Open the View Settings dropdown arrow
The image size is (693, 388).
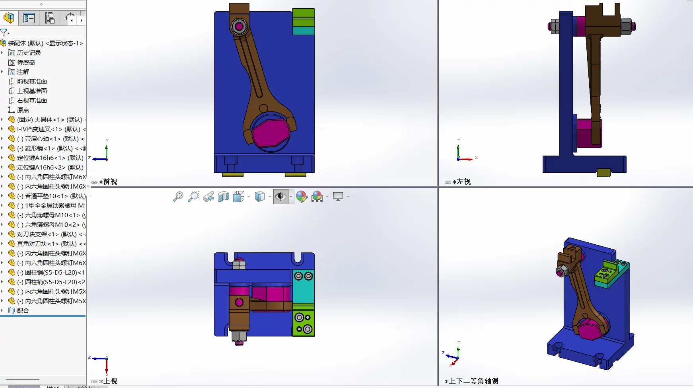(x=348, y=197)
